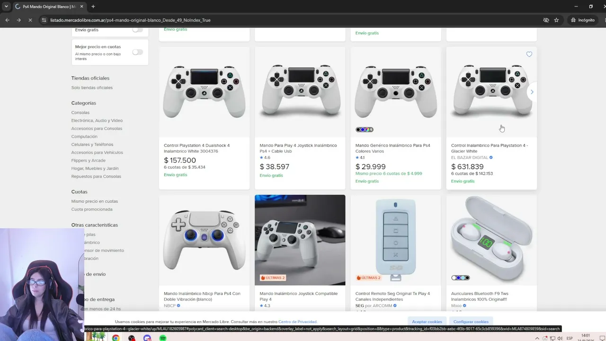The height and width of the screenshot is (341, 606).
Task: Open the taskbar clock showing 14:01
Action: (x=586, y=337)
